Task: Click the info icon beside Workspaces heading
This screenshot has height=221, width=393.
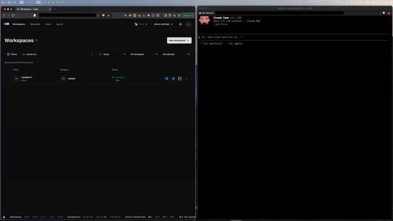Action: (x=36, y=40)
